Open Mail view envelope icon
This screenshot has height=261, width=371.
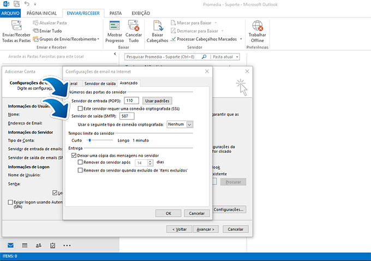click(10, 245)
